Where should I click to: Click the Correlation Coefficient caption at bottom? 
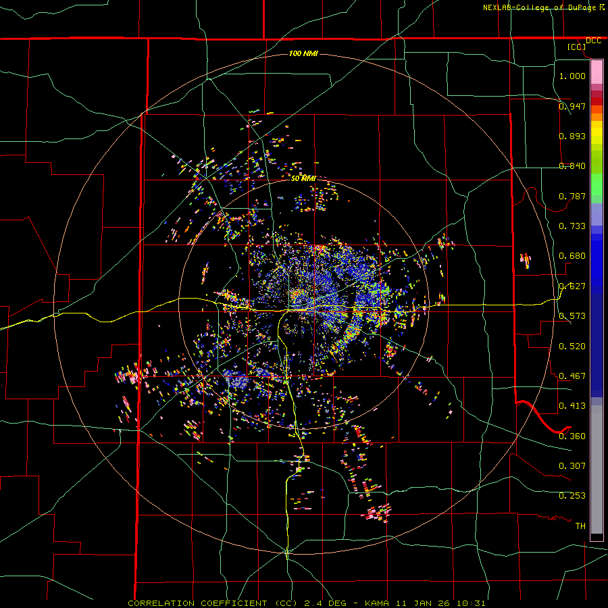tap(306, 603)
